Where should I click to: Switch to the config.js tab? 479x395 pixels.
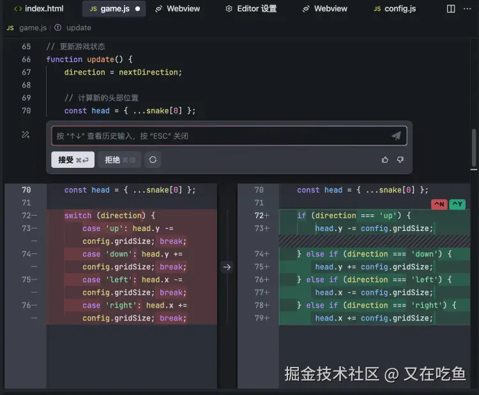pos(395,8)
